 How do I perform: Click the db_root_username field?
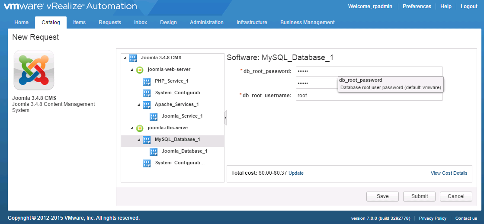(x=369, y=96)
